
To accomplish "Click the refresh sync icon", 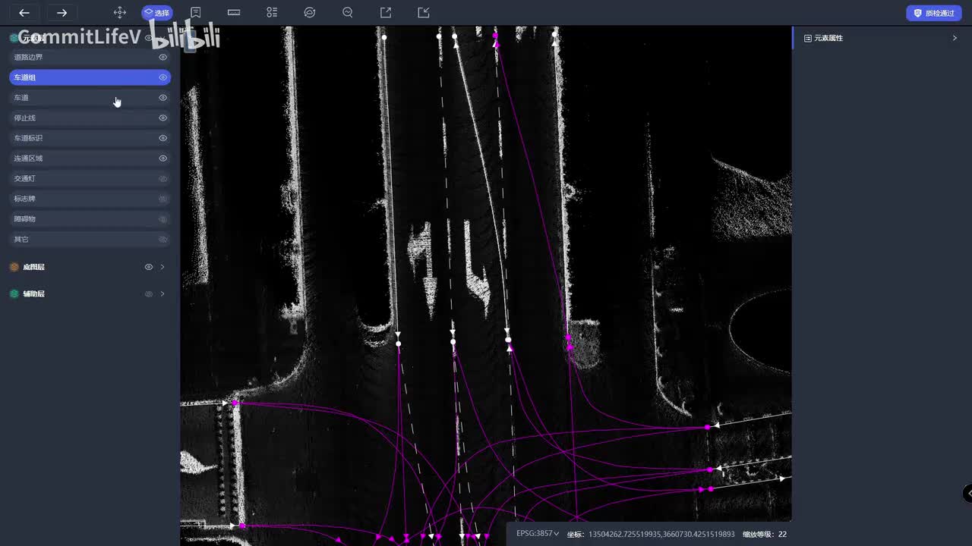I will (309, 13).
